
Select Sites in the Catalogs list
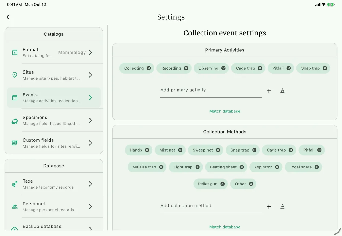[x=54, y=75]
